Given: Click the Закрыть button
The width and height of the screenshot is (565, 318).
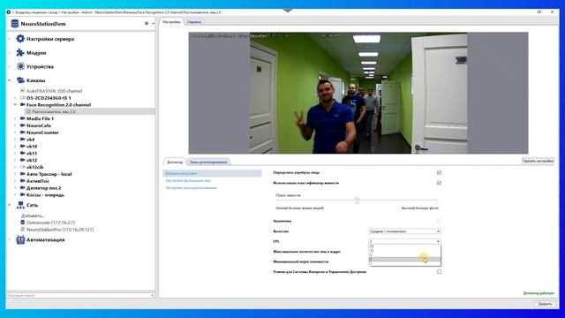Looking at the screenshot, I should 545,304.
